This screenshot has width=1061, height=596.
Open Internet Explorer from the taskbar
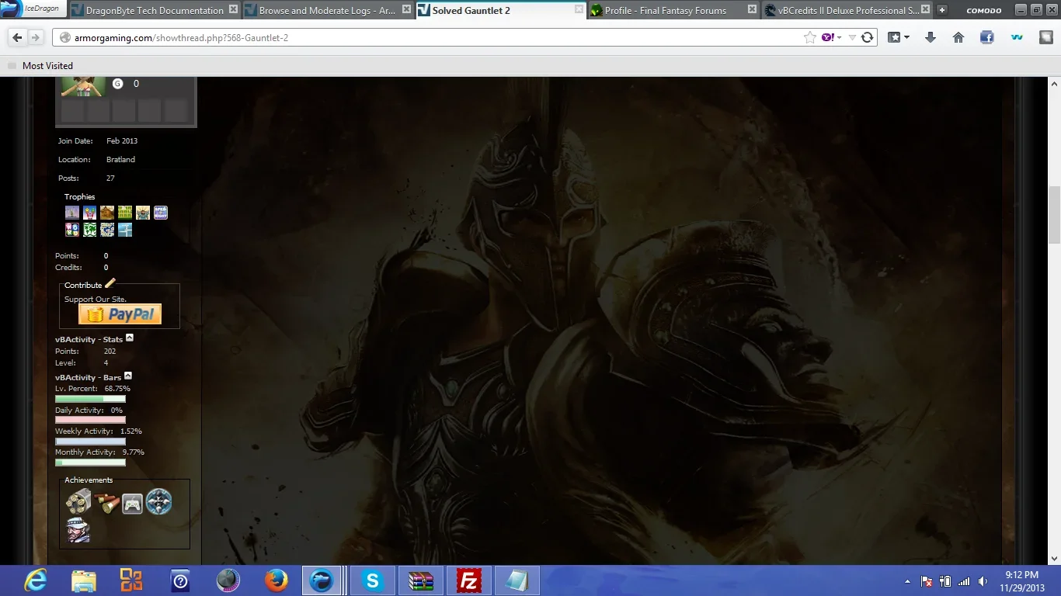35,580
